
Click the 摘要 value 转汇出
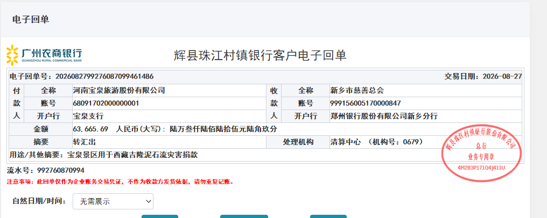(x=84, y=142)
